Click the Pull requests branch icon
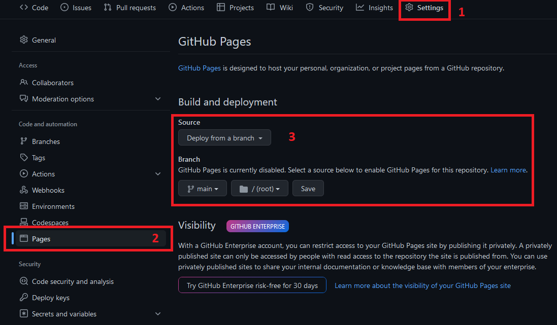Screen dimensions: 557x325 (108, 8)
